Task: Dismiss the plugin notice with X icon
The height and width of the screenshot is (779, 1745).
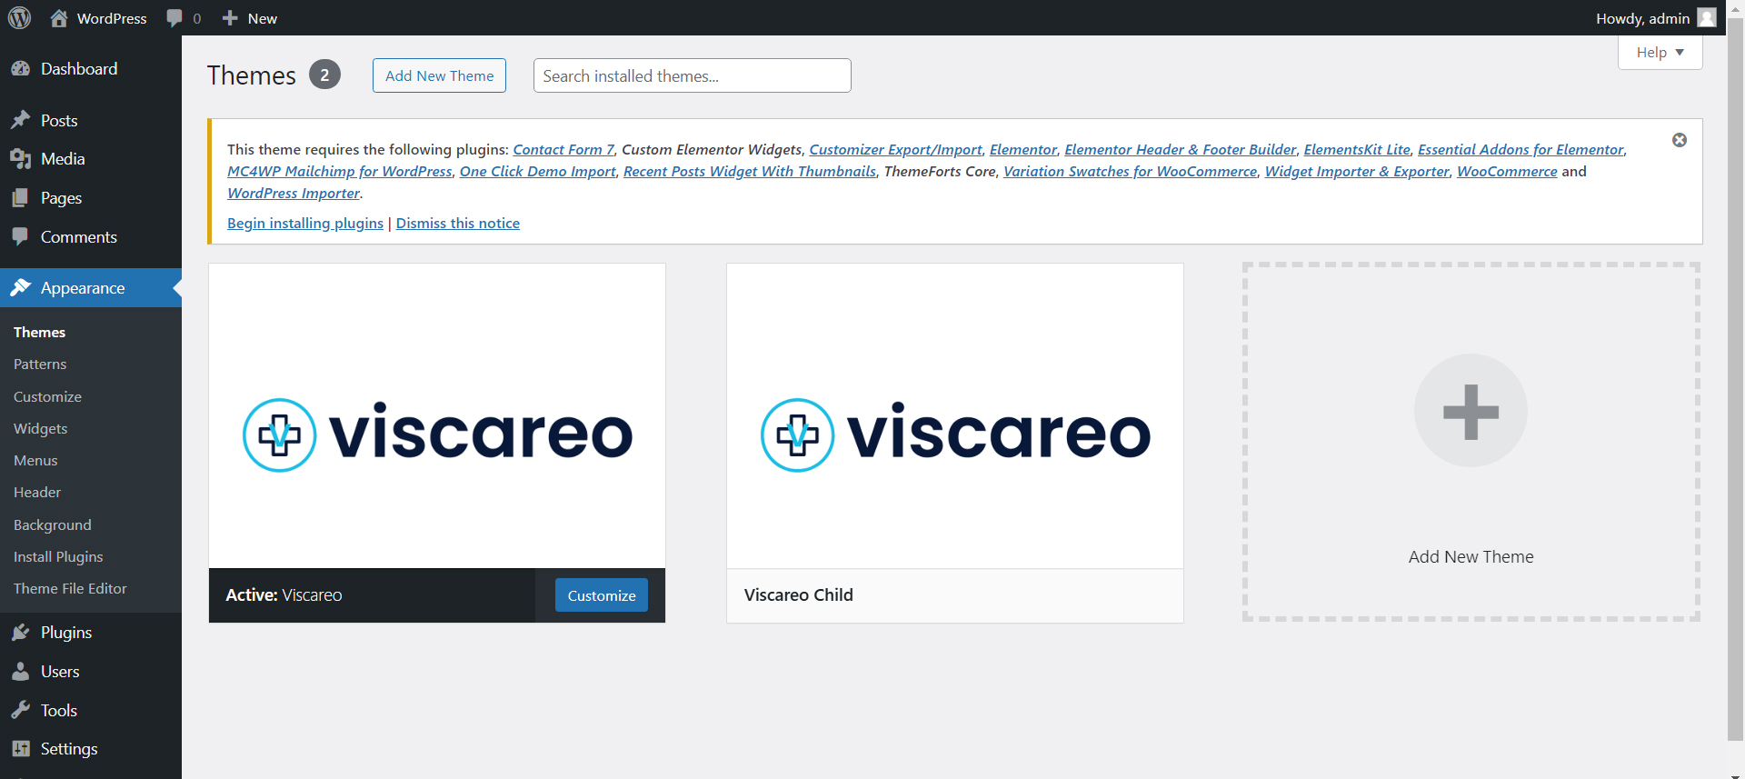Action: (x=1680, y=140)
